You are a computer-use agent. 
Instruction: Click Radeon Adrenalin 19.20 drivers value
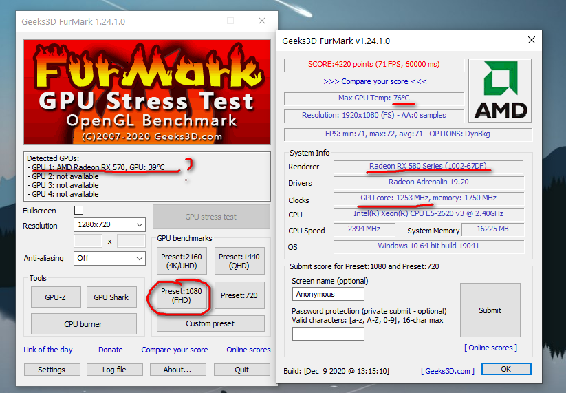pyautogui.click(x=428, y=182)
